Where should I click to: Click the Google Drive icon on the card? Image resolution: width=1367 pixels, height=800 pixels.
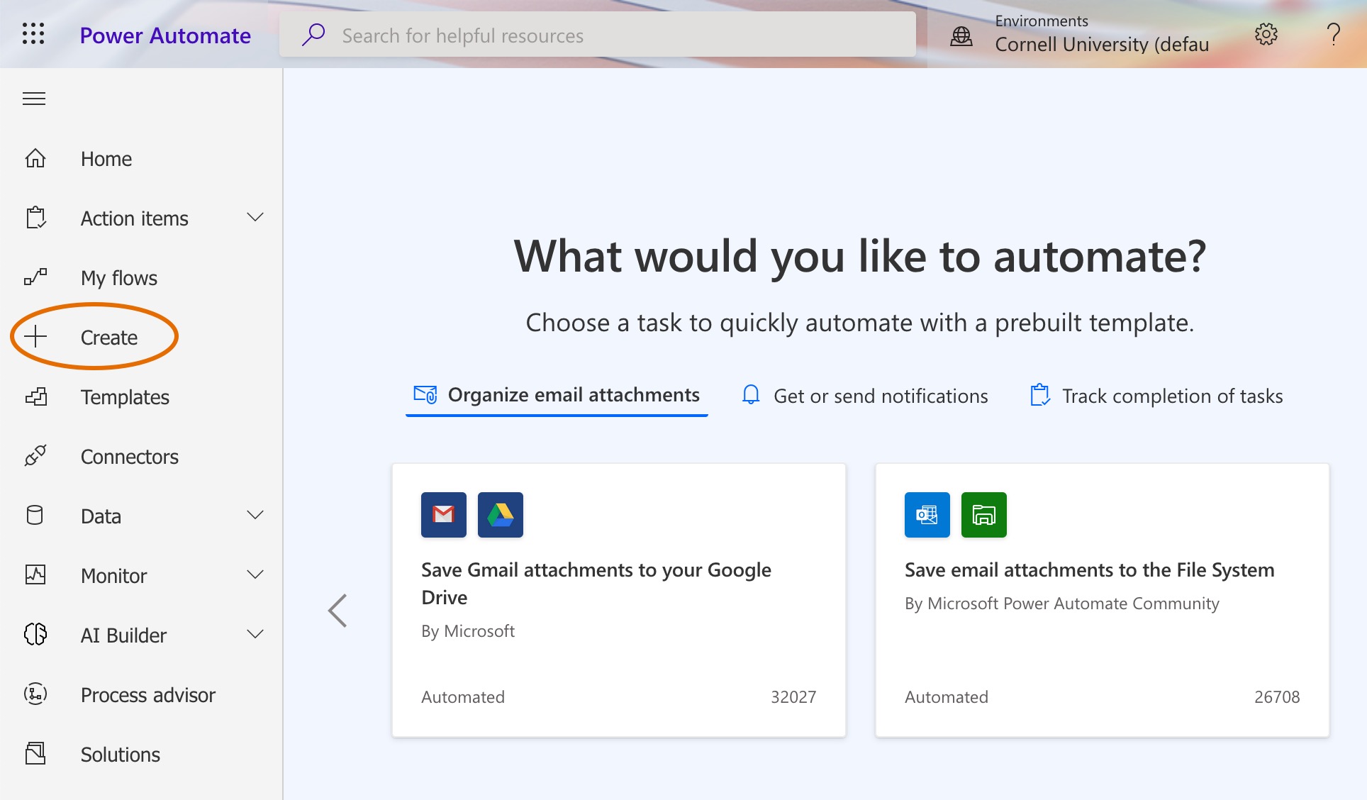[501, 515]
